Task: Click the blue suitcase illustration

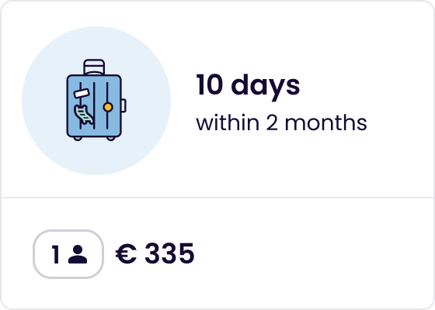Action: [96, 100]
